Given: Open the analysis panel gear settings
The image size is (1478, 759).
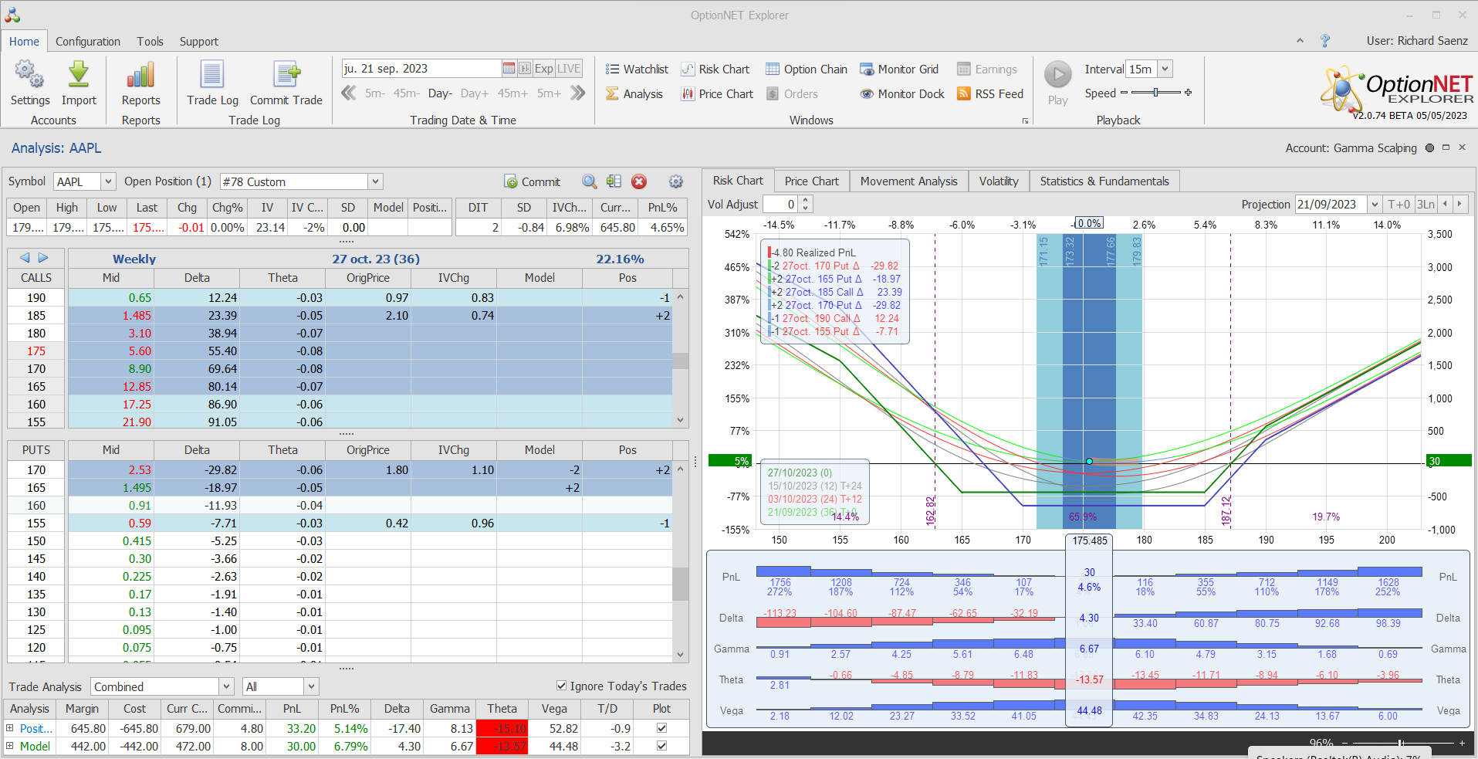Looking at the screenshot, I should pos(676,181).
